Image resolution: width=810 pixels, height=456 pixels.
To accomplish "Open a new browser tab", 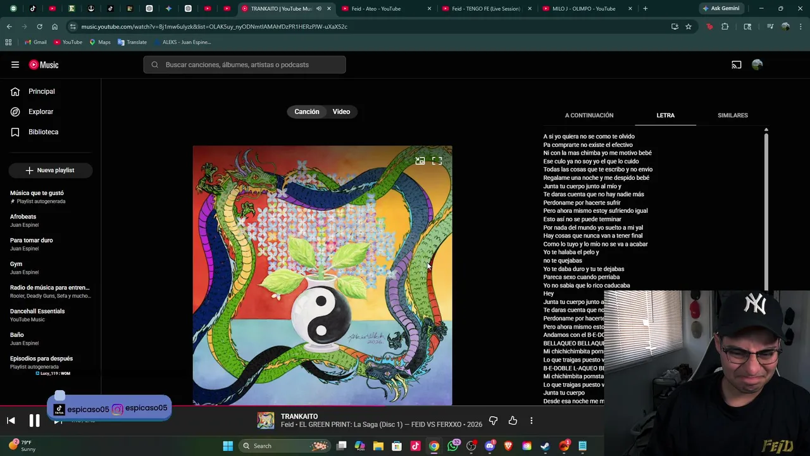I will click(645, 9).
